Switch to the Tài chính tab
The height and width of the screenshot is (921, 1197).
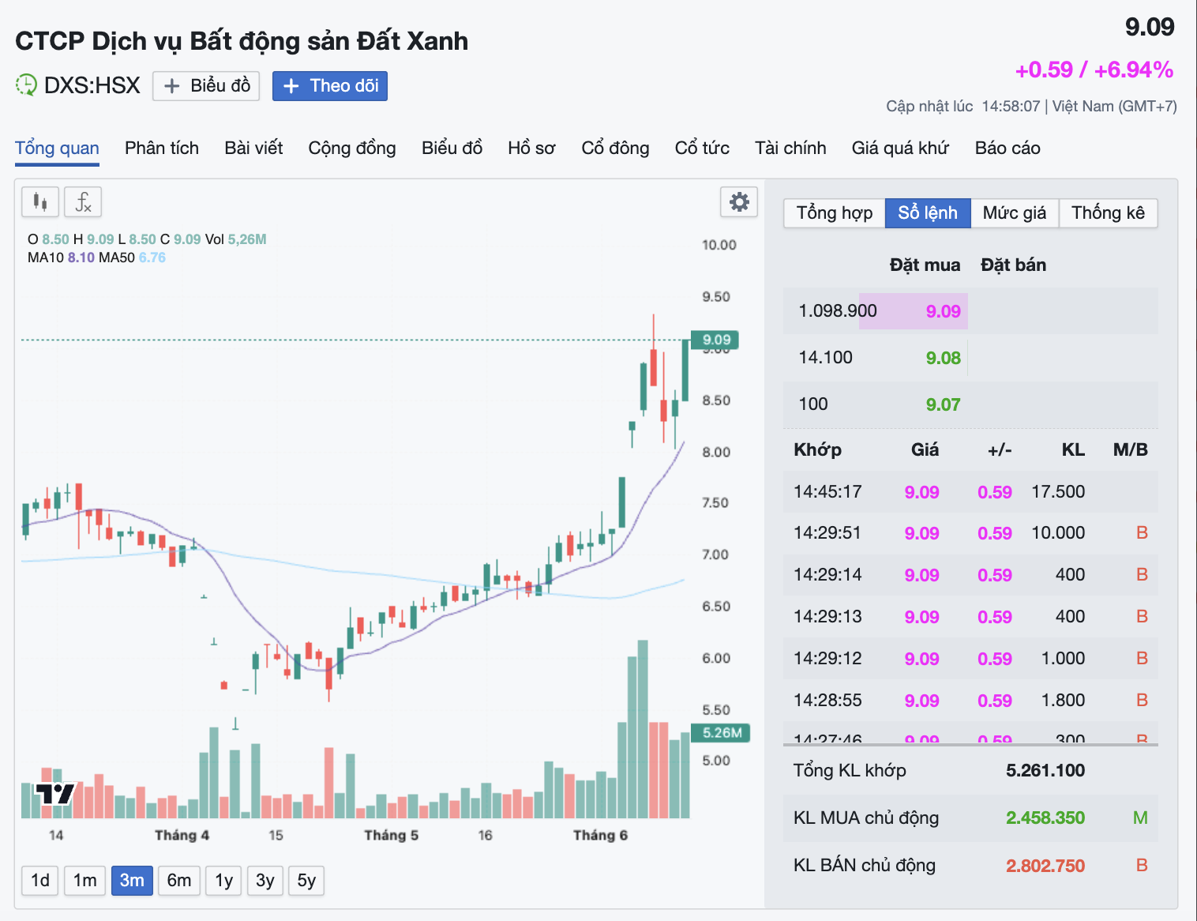point(790,148)
